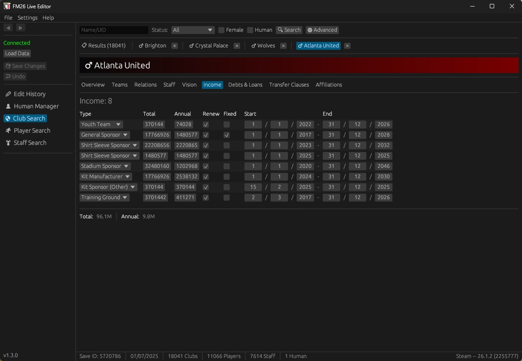This screenshot has height=361, width=522.
Task: Close the Brighton tab
Action: (174, 46)
